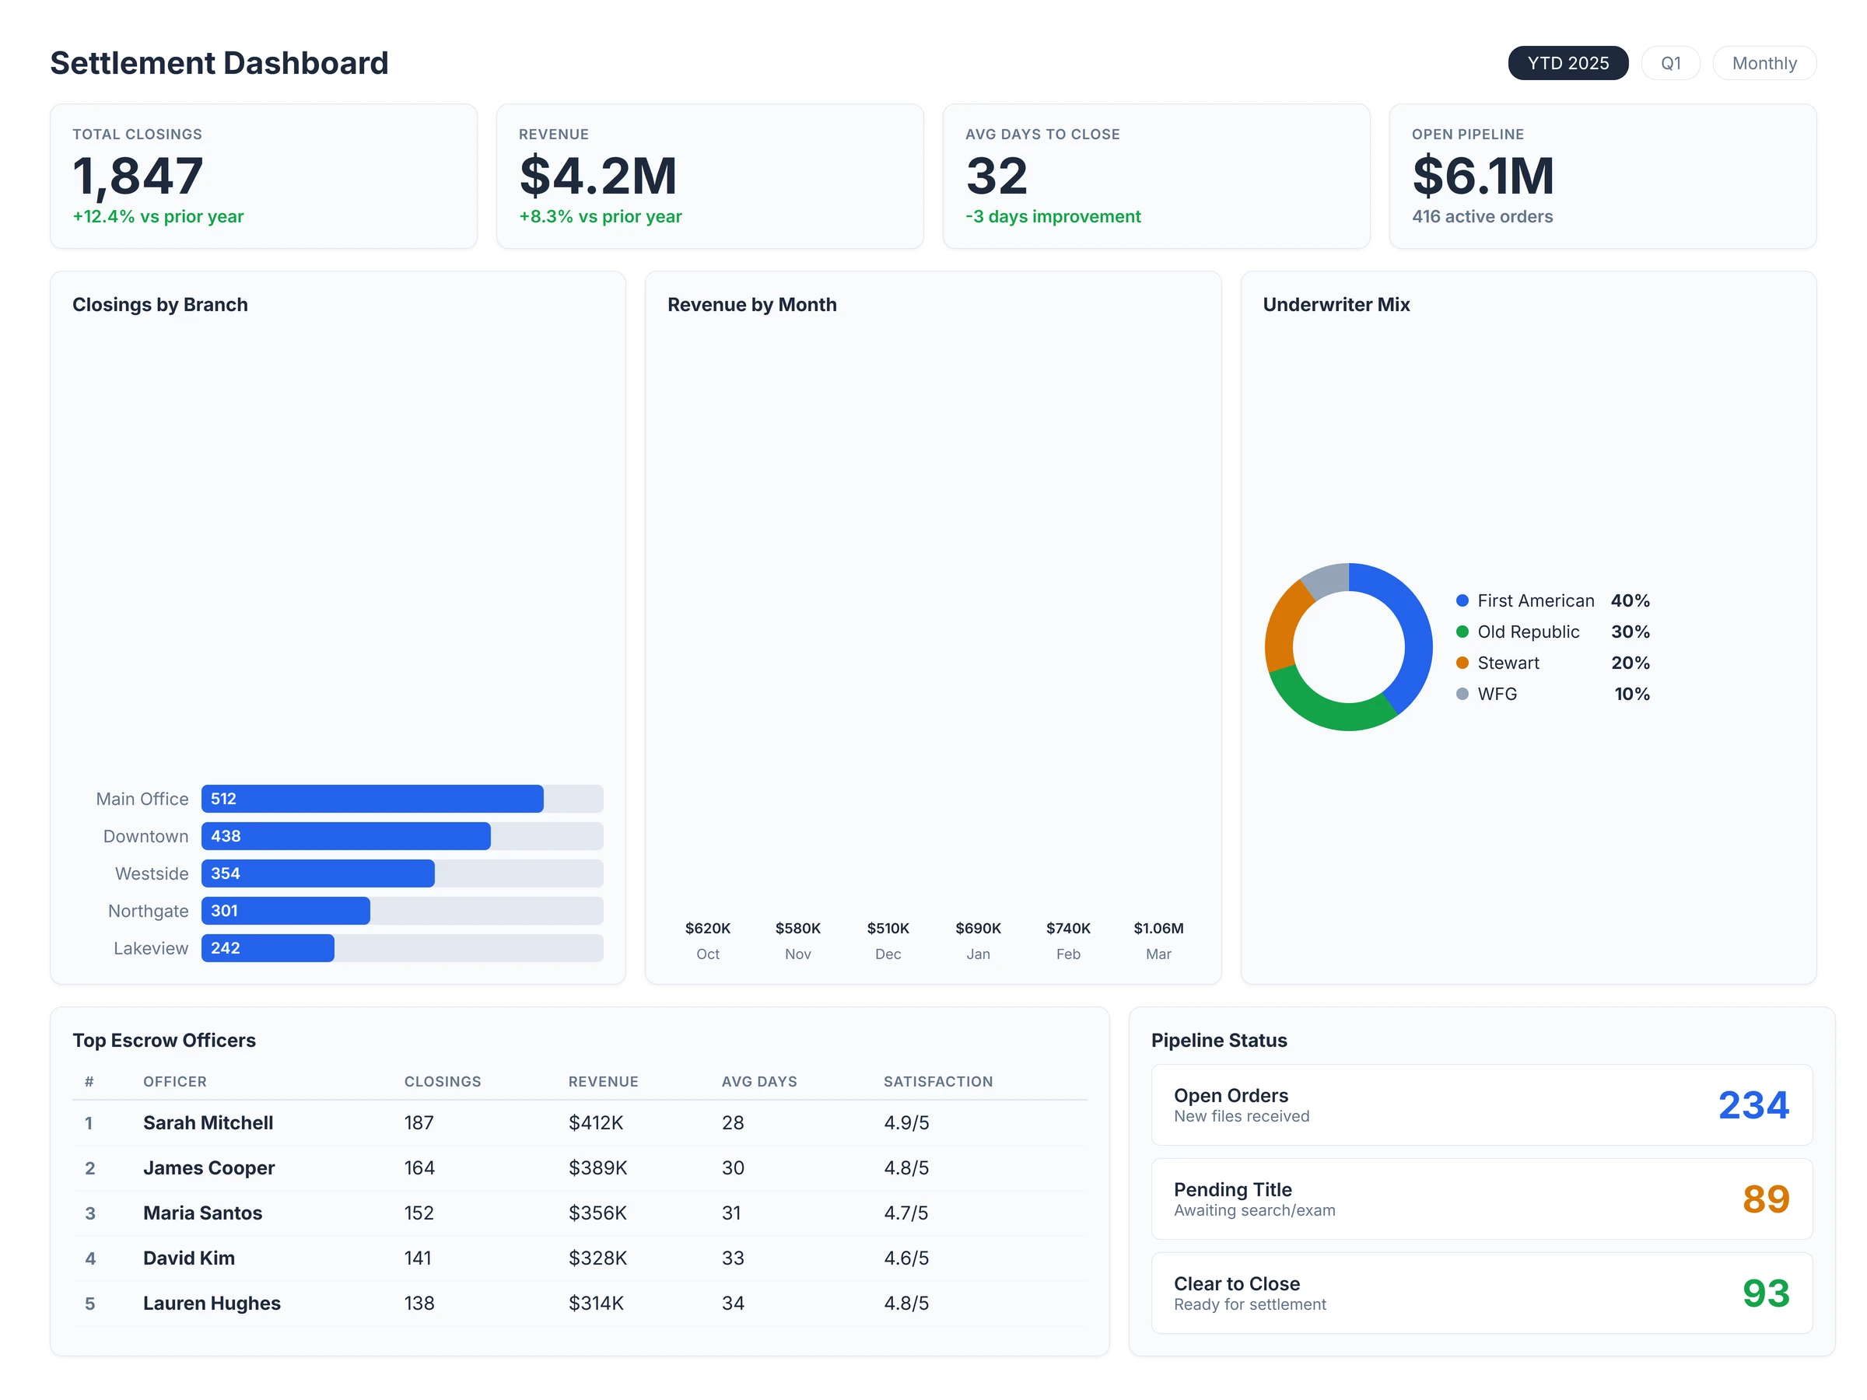Select the Main Office closings bar
The width and height of the screenshot is (1867, 1400).
pyautogui.click(x=371, y=798)
